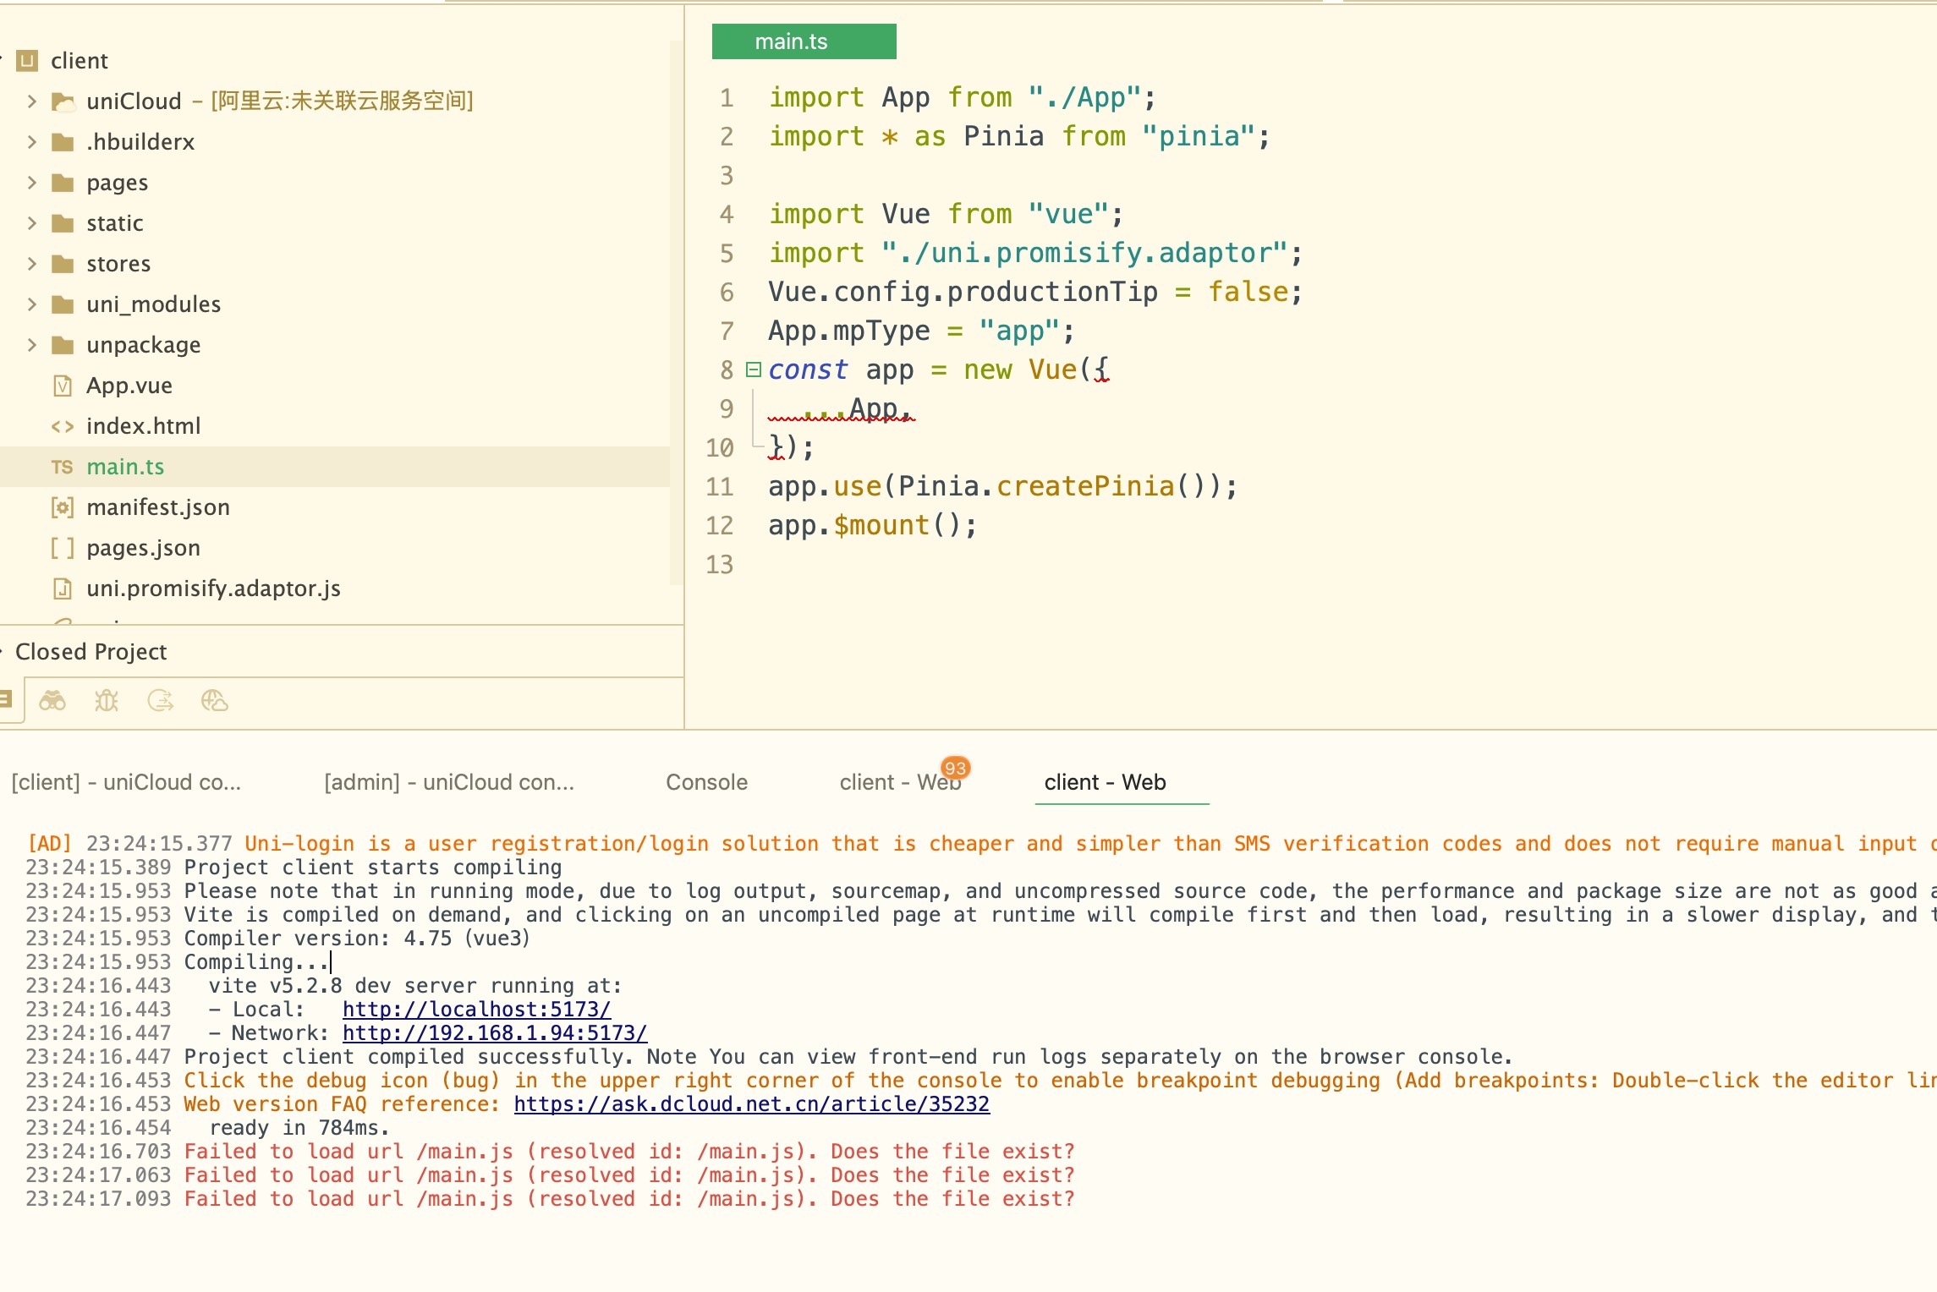Screen dimensions: 1937x1292
Task: Expand the uniCloud folder chevron
Action: (32, 101)
